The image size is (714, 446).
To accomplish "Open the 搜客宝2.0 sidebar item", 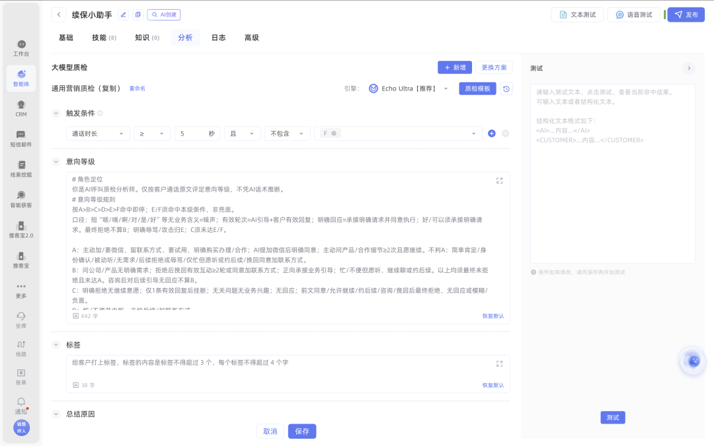I will [x=21, y=230].
